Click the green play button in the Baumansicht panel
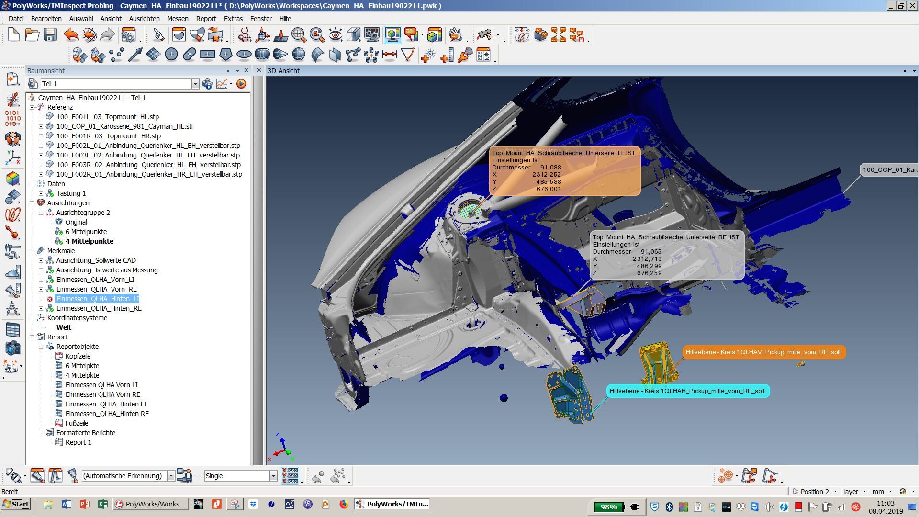Viewport: 919px width, 517px height. tap(241, 84)
